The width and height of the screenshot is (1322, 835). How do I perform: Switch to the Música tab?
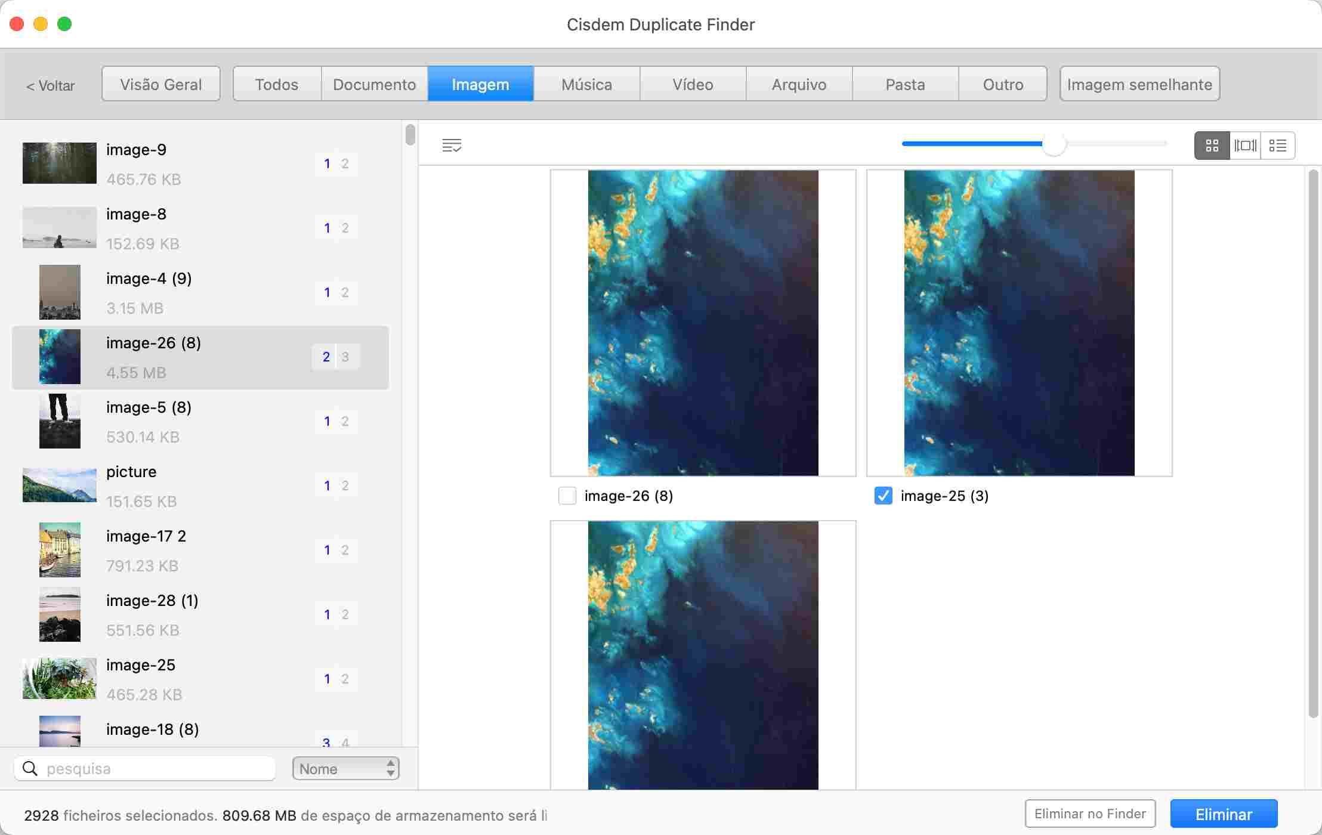(586, 83)
